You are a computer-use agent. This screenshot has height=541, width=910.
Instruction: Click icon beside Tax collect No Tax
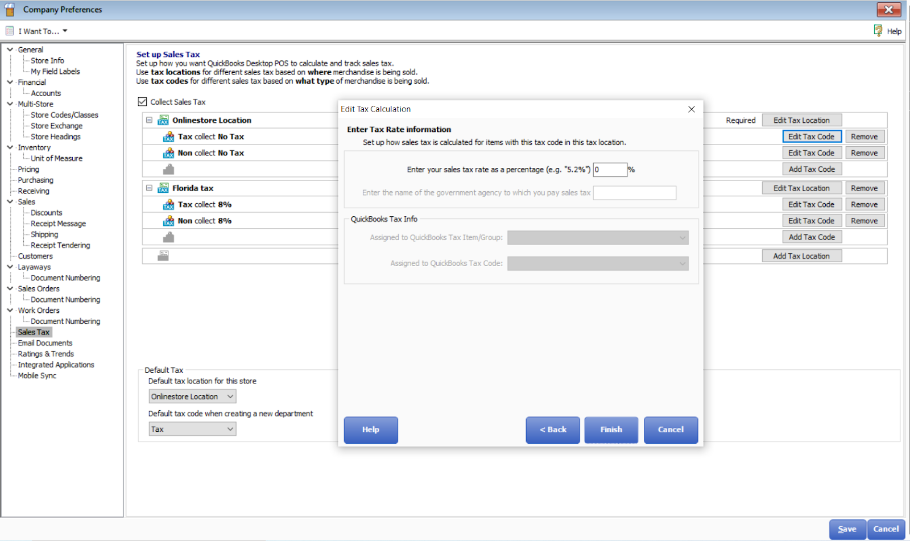[168, 137]
